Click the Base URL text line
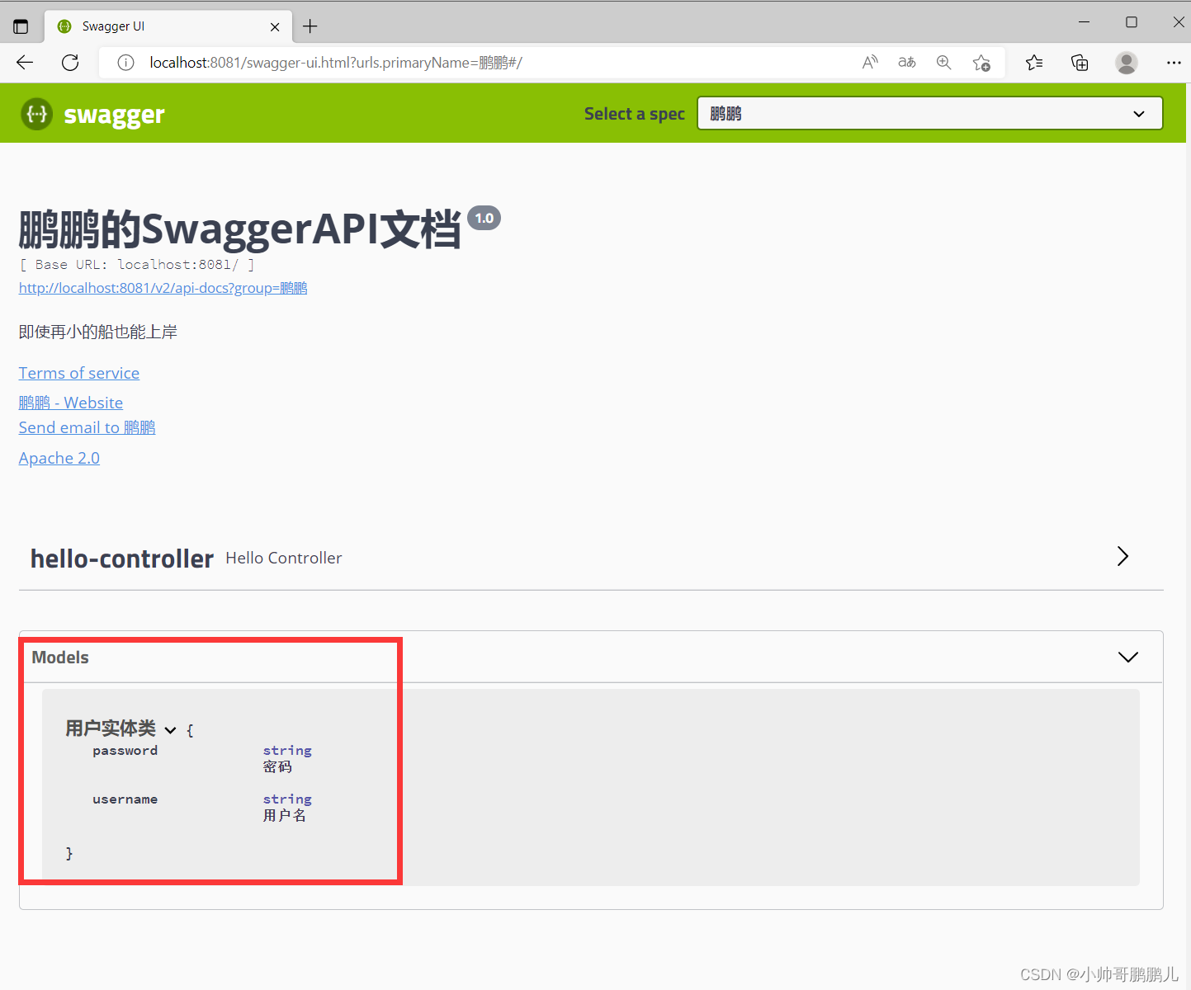The image size is (1191, 990). pos(137,265)
